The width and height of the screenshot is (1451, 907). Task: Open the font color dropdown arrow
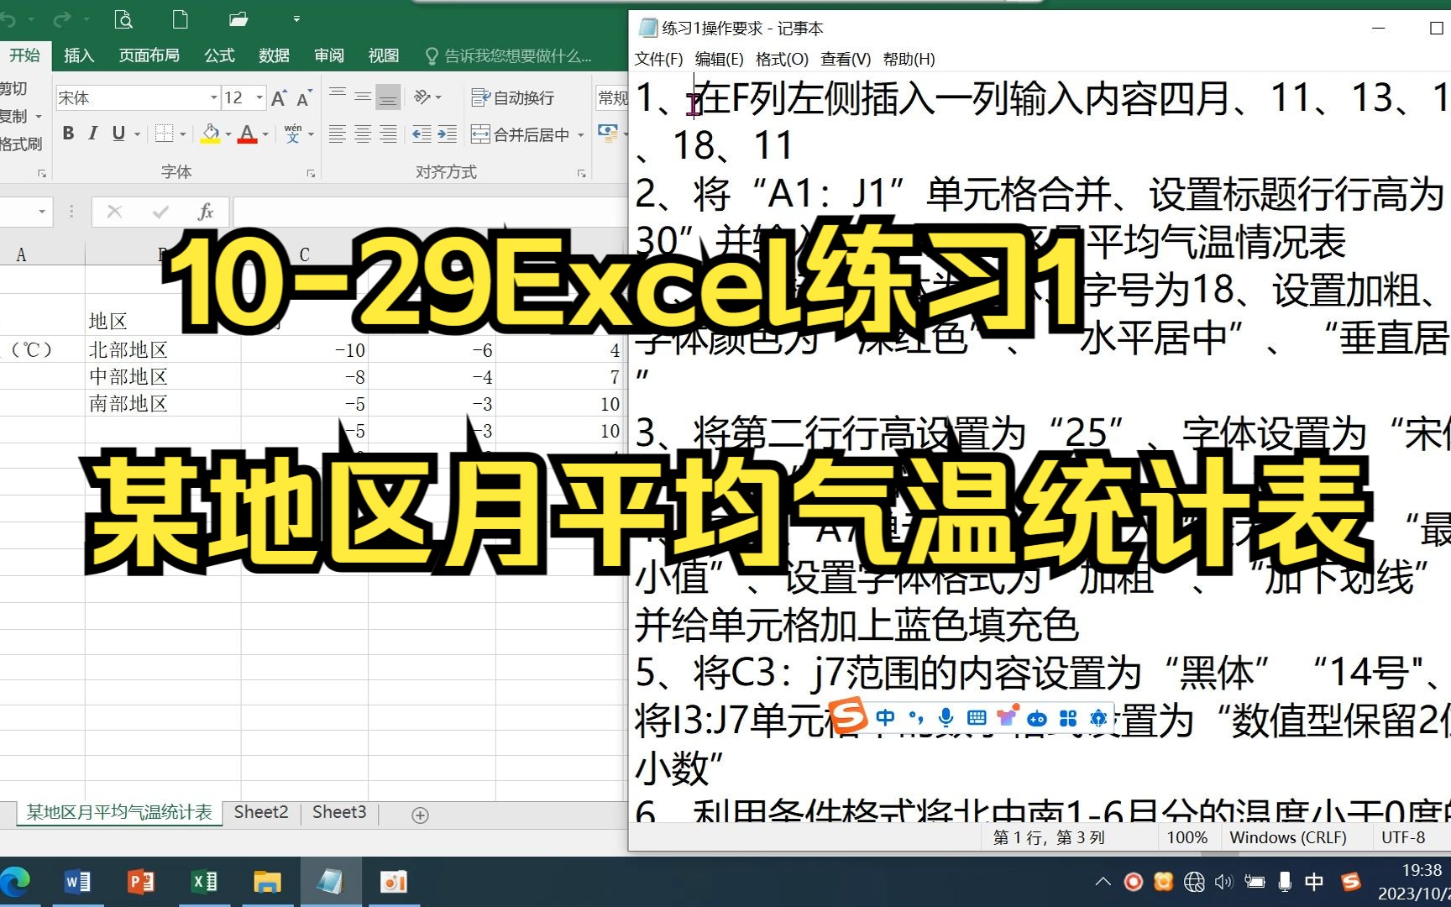tap(265, 134)
